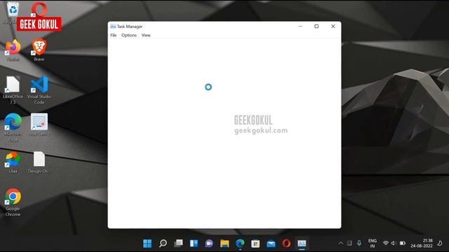Open Microsoft Store from taskbar
449x252 pixels.
click(x=255, y=244)
